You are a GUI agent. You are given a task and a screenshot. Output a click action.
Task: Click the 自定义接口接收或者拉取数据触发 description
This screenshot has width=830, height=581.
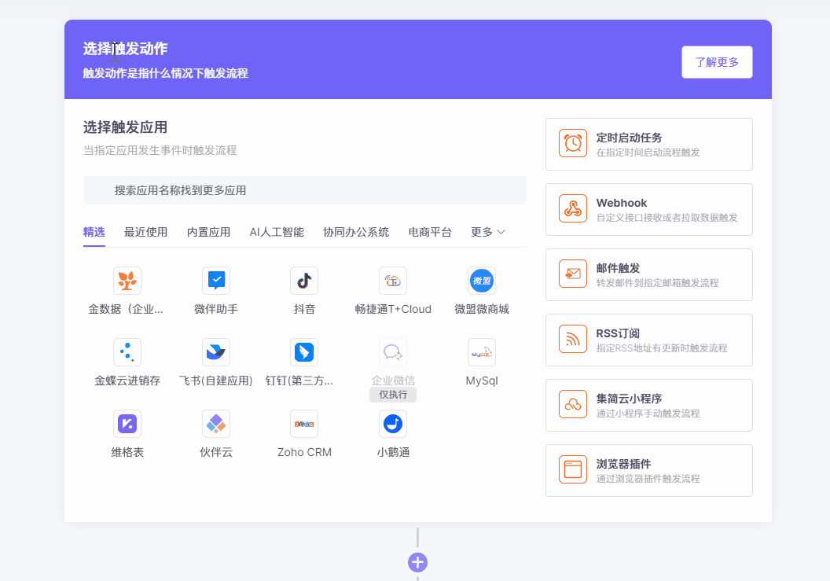(667, 217)
